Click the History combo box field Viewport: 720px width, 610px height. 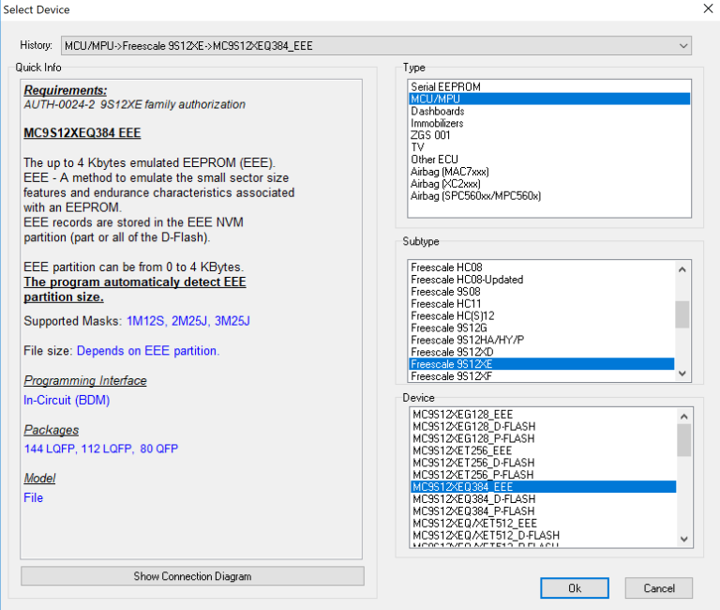point(376,46)
